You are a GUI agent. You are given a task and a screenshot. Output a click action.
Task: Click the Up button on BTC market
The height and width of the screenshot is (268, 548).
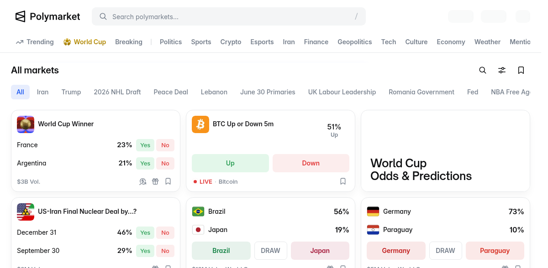230,163
